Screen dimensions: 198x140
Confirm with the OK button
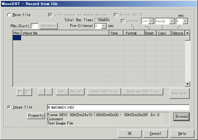(x=130, y=133)
